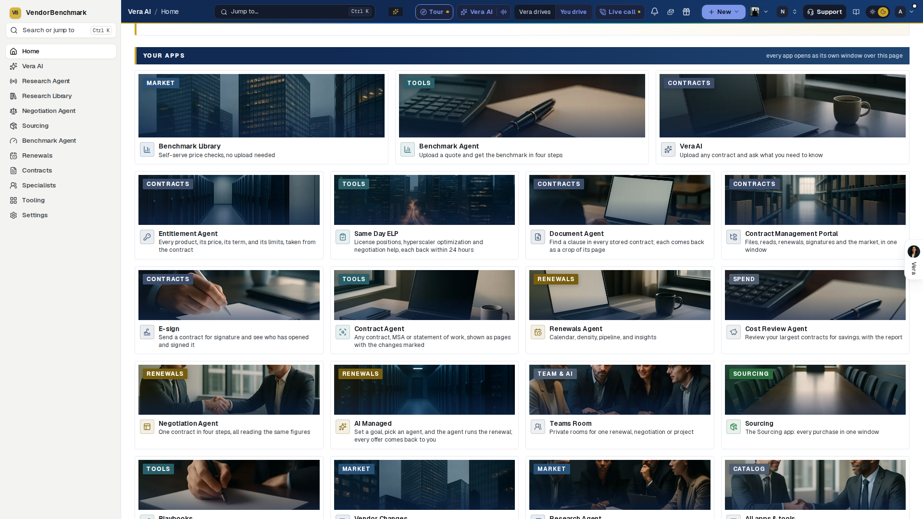923x519 pixels.
Task: Go to Negotiation Agent in sidebar
Action: (x=61, y=111)
